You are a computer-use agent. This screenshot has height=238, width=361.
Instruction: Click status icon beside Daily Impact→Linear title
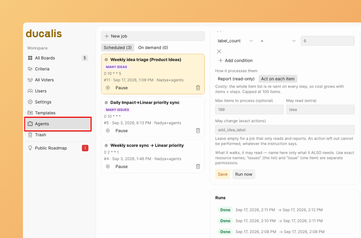(x=106, y=103)
